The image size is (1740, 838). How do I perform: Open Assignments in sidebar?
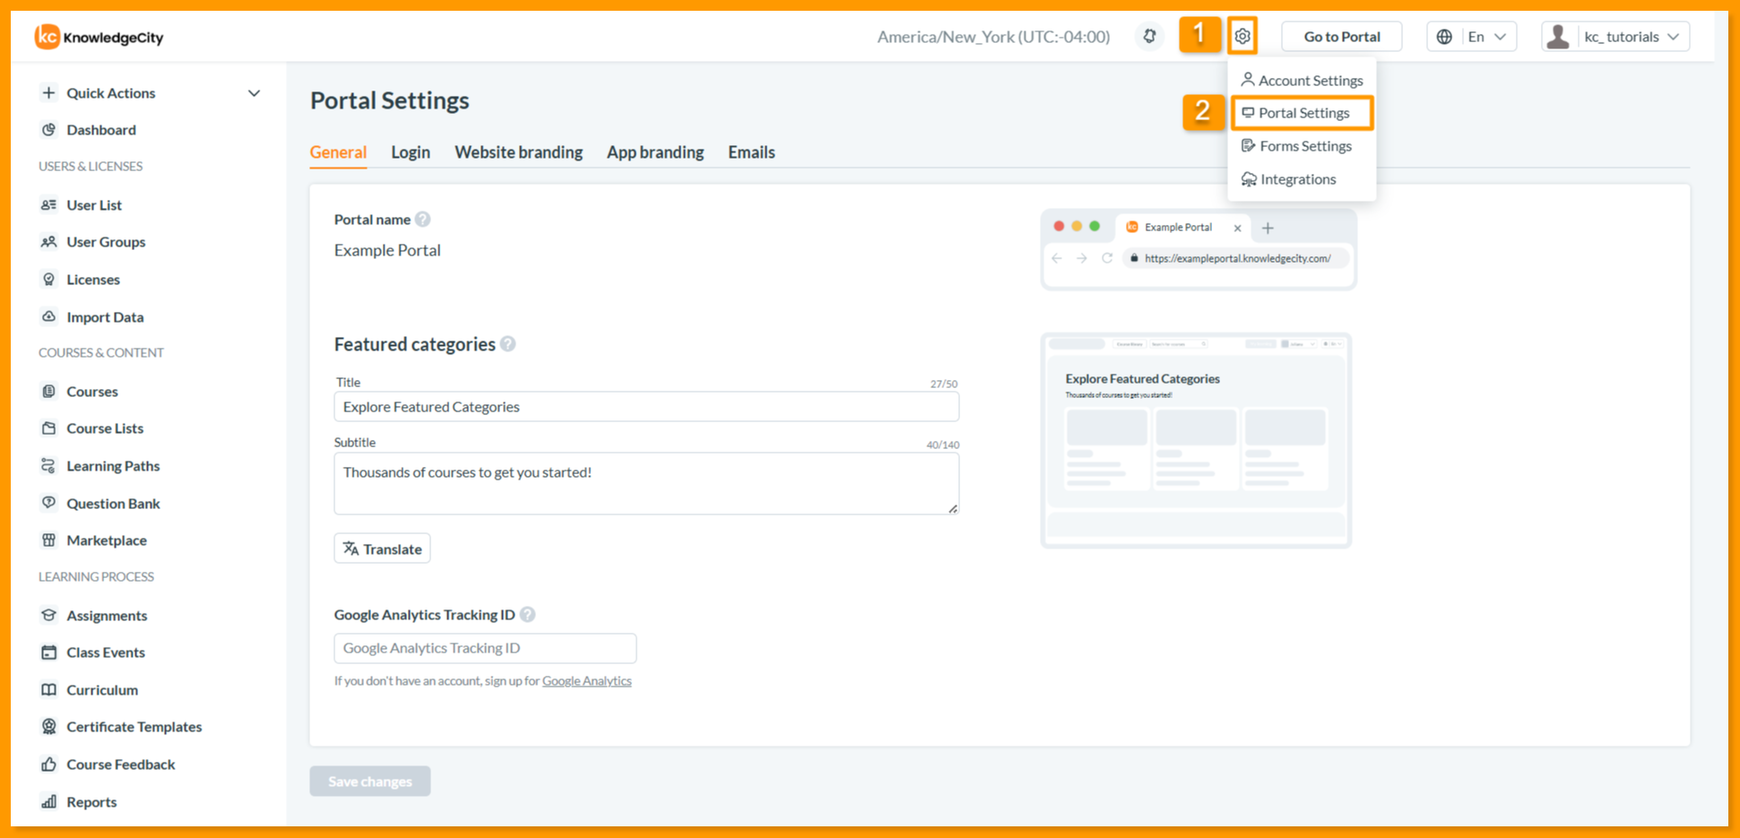[106, 616]
